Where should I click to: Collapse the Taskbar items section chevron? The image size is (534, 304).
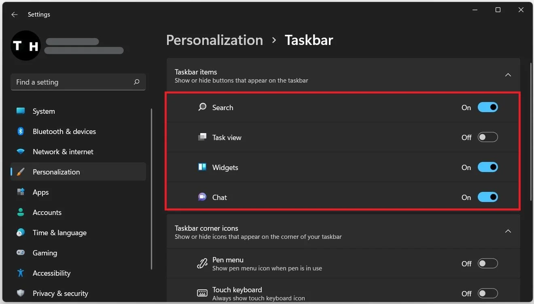point(509,75)
